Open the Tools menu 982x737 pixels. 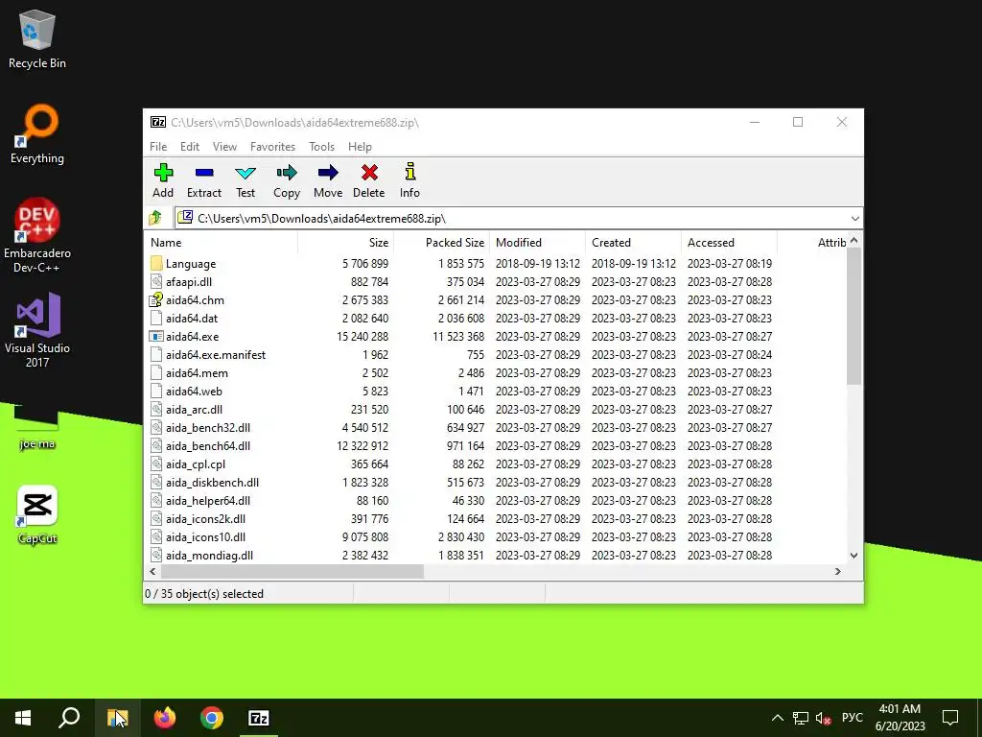click(x=322, y=147)
